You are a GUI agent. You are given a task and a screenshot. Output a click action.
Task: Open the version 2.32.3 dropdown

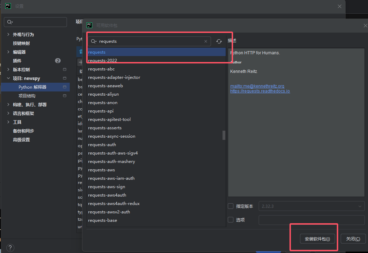point(312,206)
